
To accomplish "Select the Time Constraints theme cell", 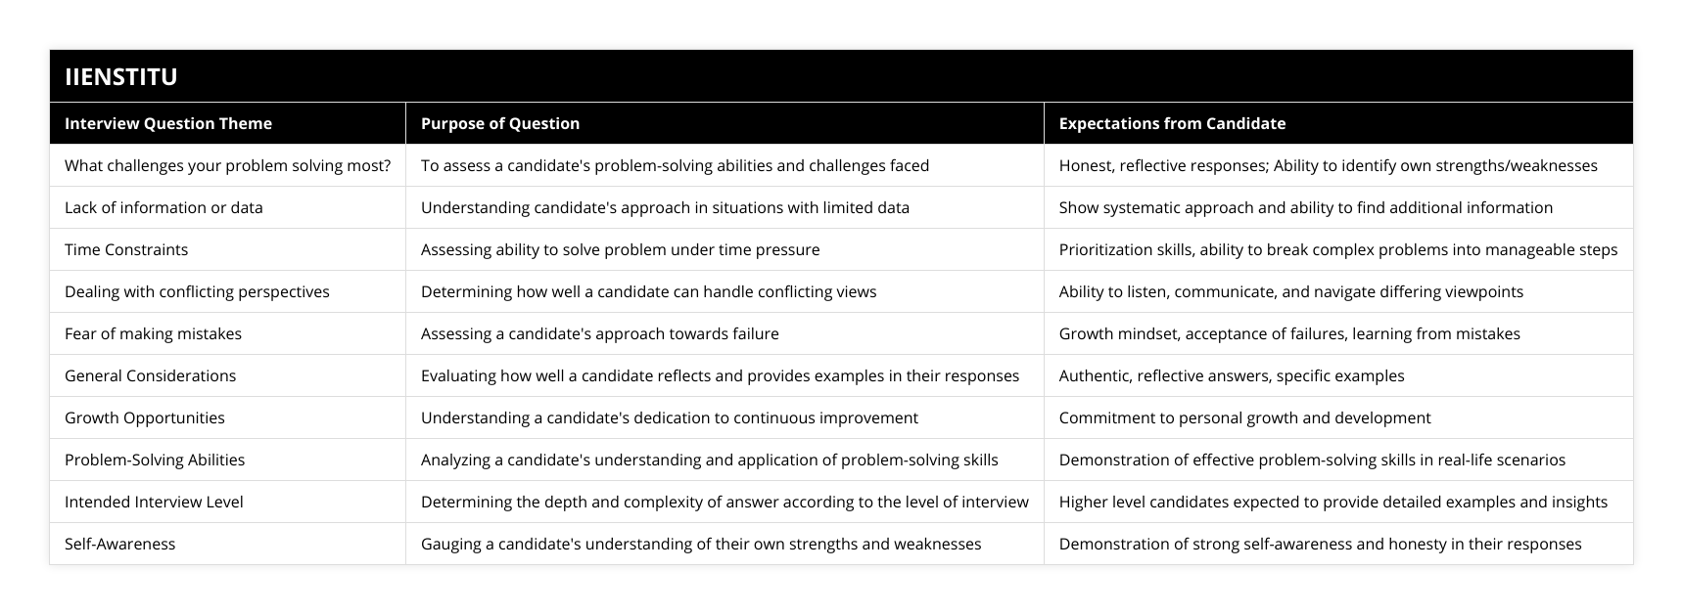I will point(126,249).
